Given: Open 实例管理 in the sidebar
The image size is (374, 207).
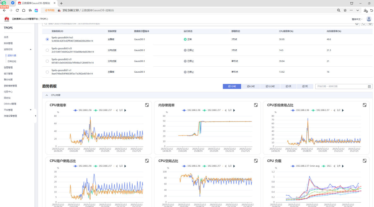Looking at the screenshot, I should pyautogui.click(x=8, y=43).
